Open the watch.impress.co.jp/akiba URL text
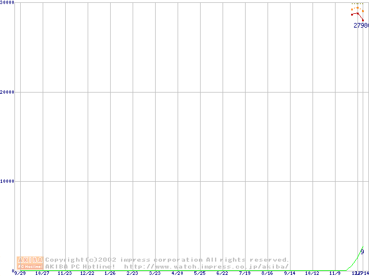Viewport: 369px width, 276px height. pyautogui.click(x=206, y=266)
